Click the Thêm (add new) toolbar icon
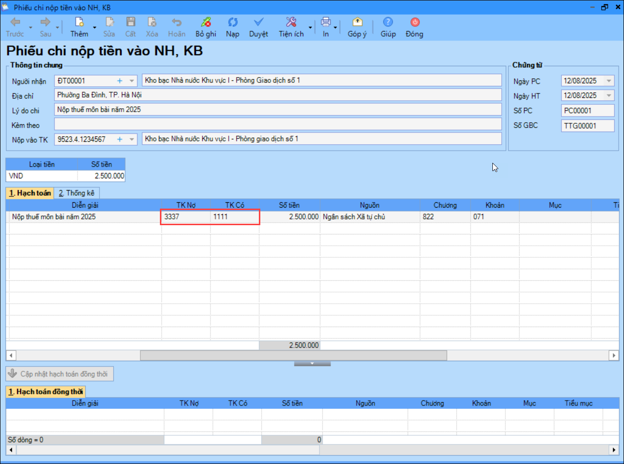Image resolution: width=624 pixels, height=464 pixels. coord(79,22)
